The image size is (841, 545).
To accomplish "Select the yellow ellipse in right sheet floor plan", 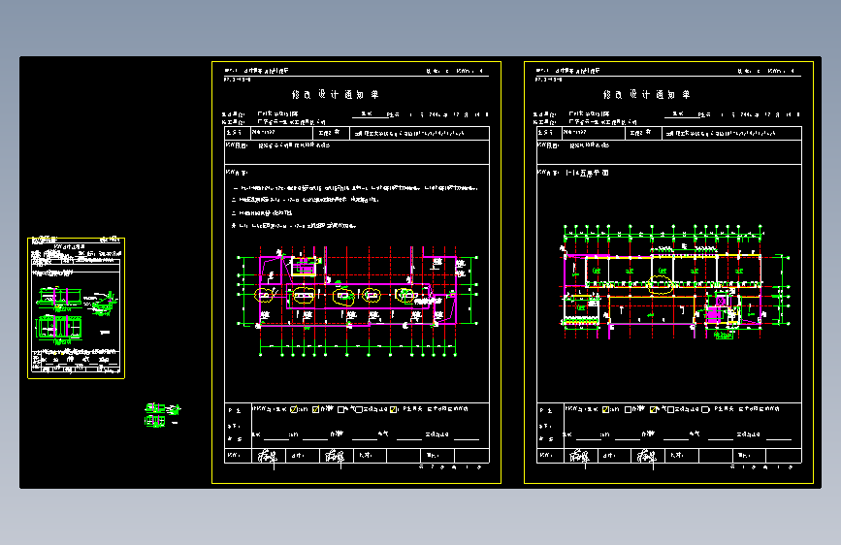I will point(661,284).
